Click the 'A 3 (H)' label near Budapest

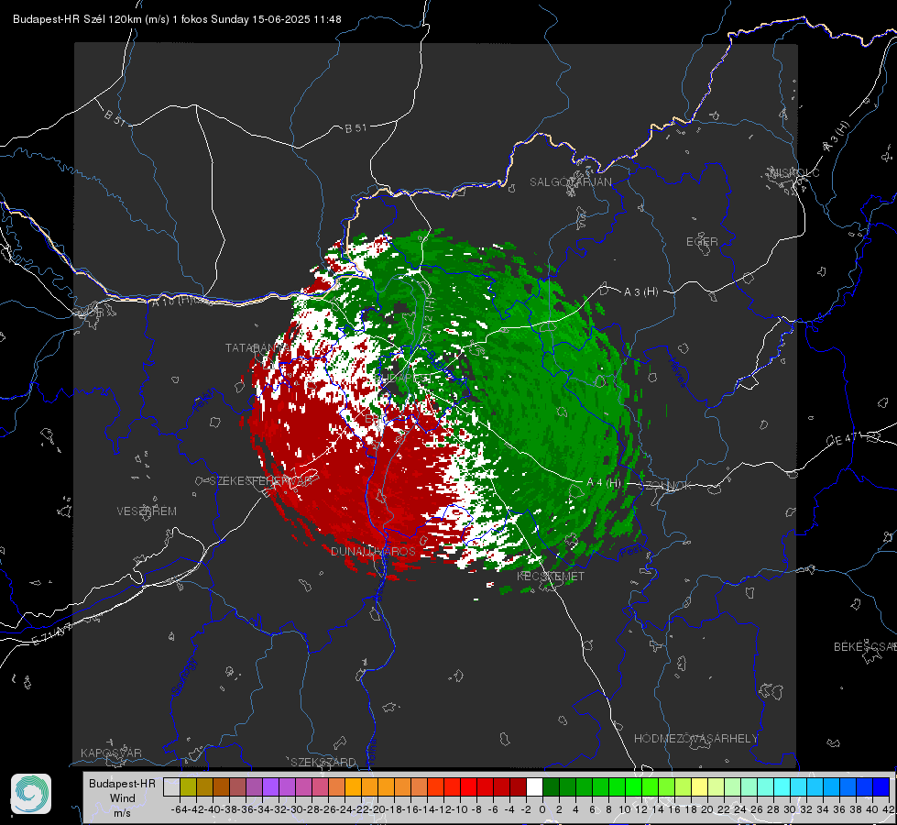[640, 292]
